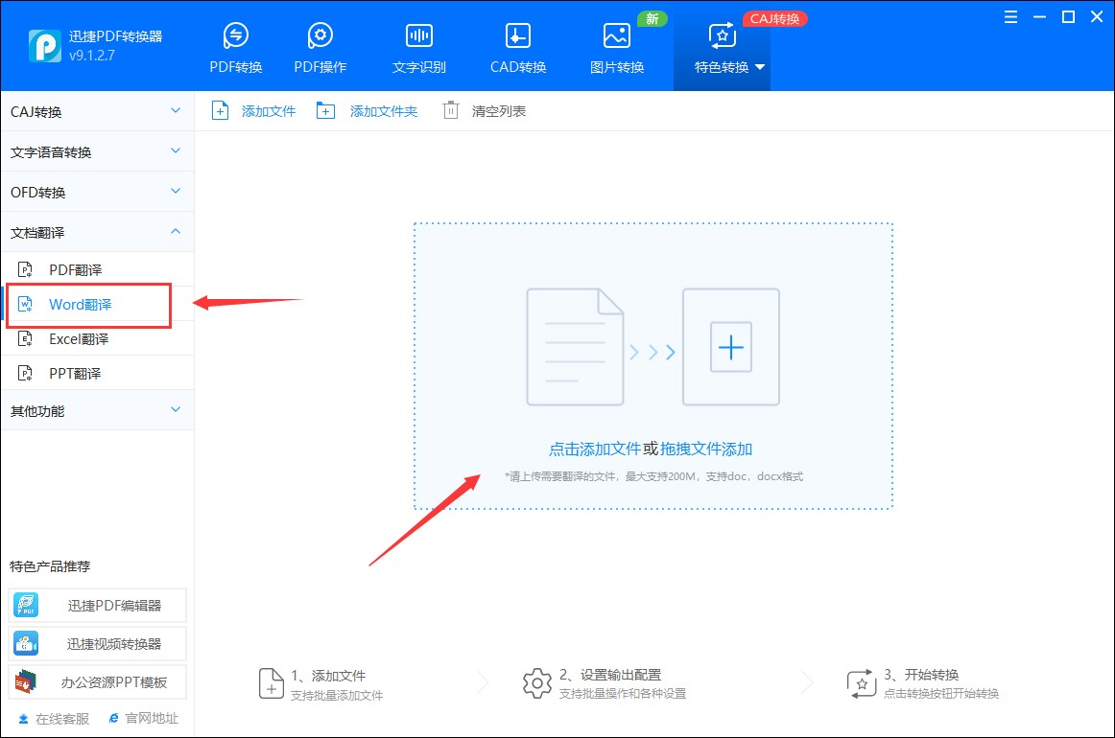Image resolution: width=1115 pixels, height=738 pixels.
Task: Open the 迅捷视频转换器 product label
Action: coord(114,644)
